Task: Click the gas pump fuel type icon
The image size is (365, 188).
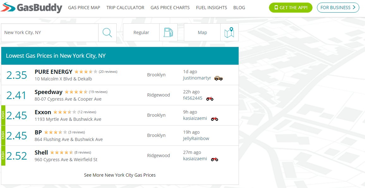Action: pyautogui.click(x=168, y=32)
